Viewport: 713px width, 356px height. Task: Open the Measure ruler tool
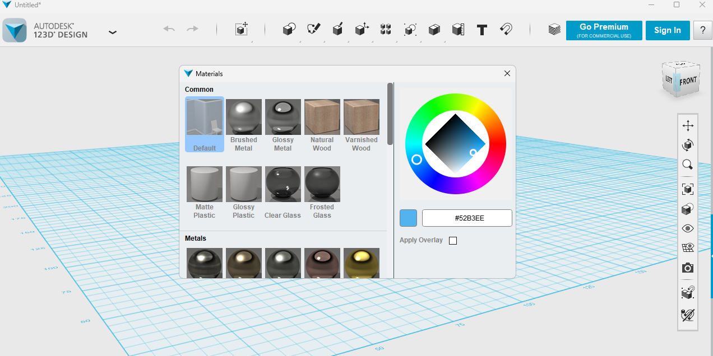point(458,30)
